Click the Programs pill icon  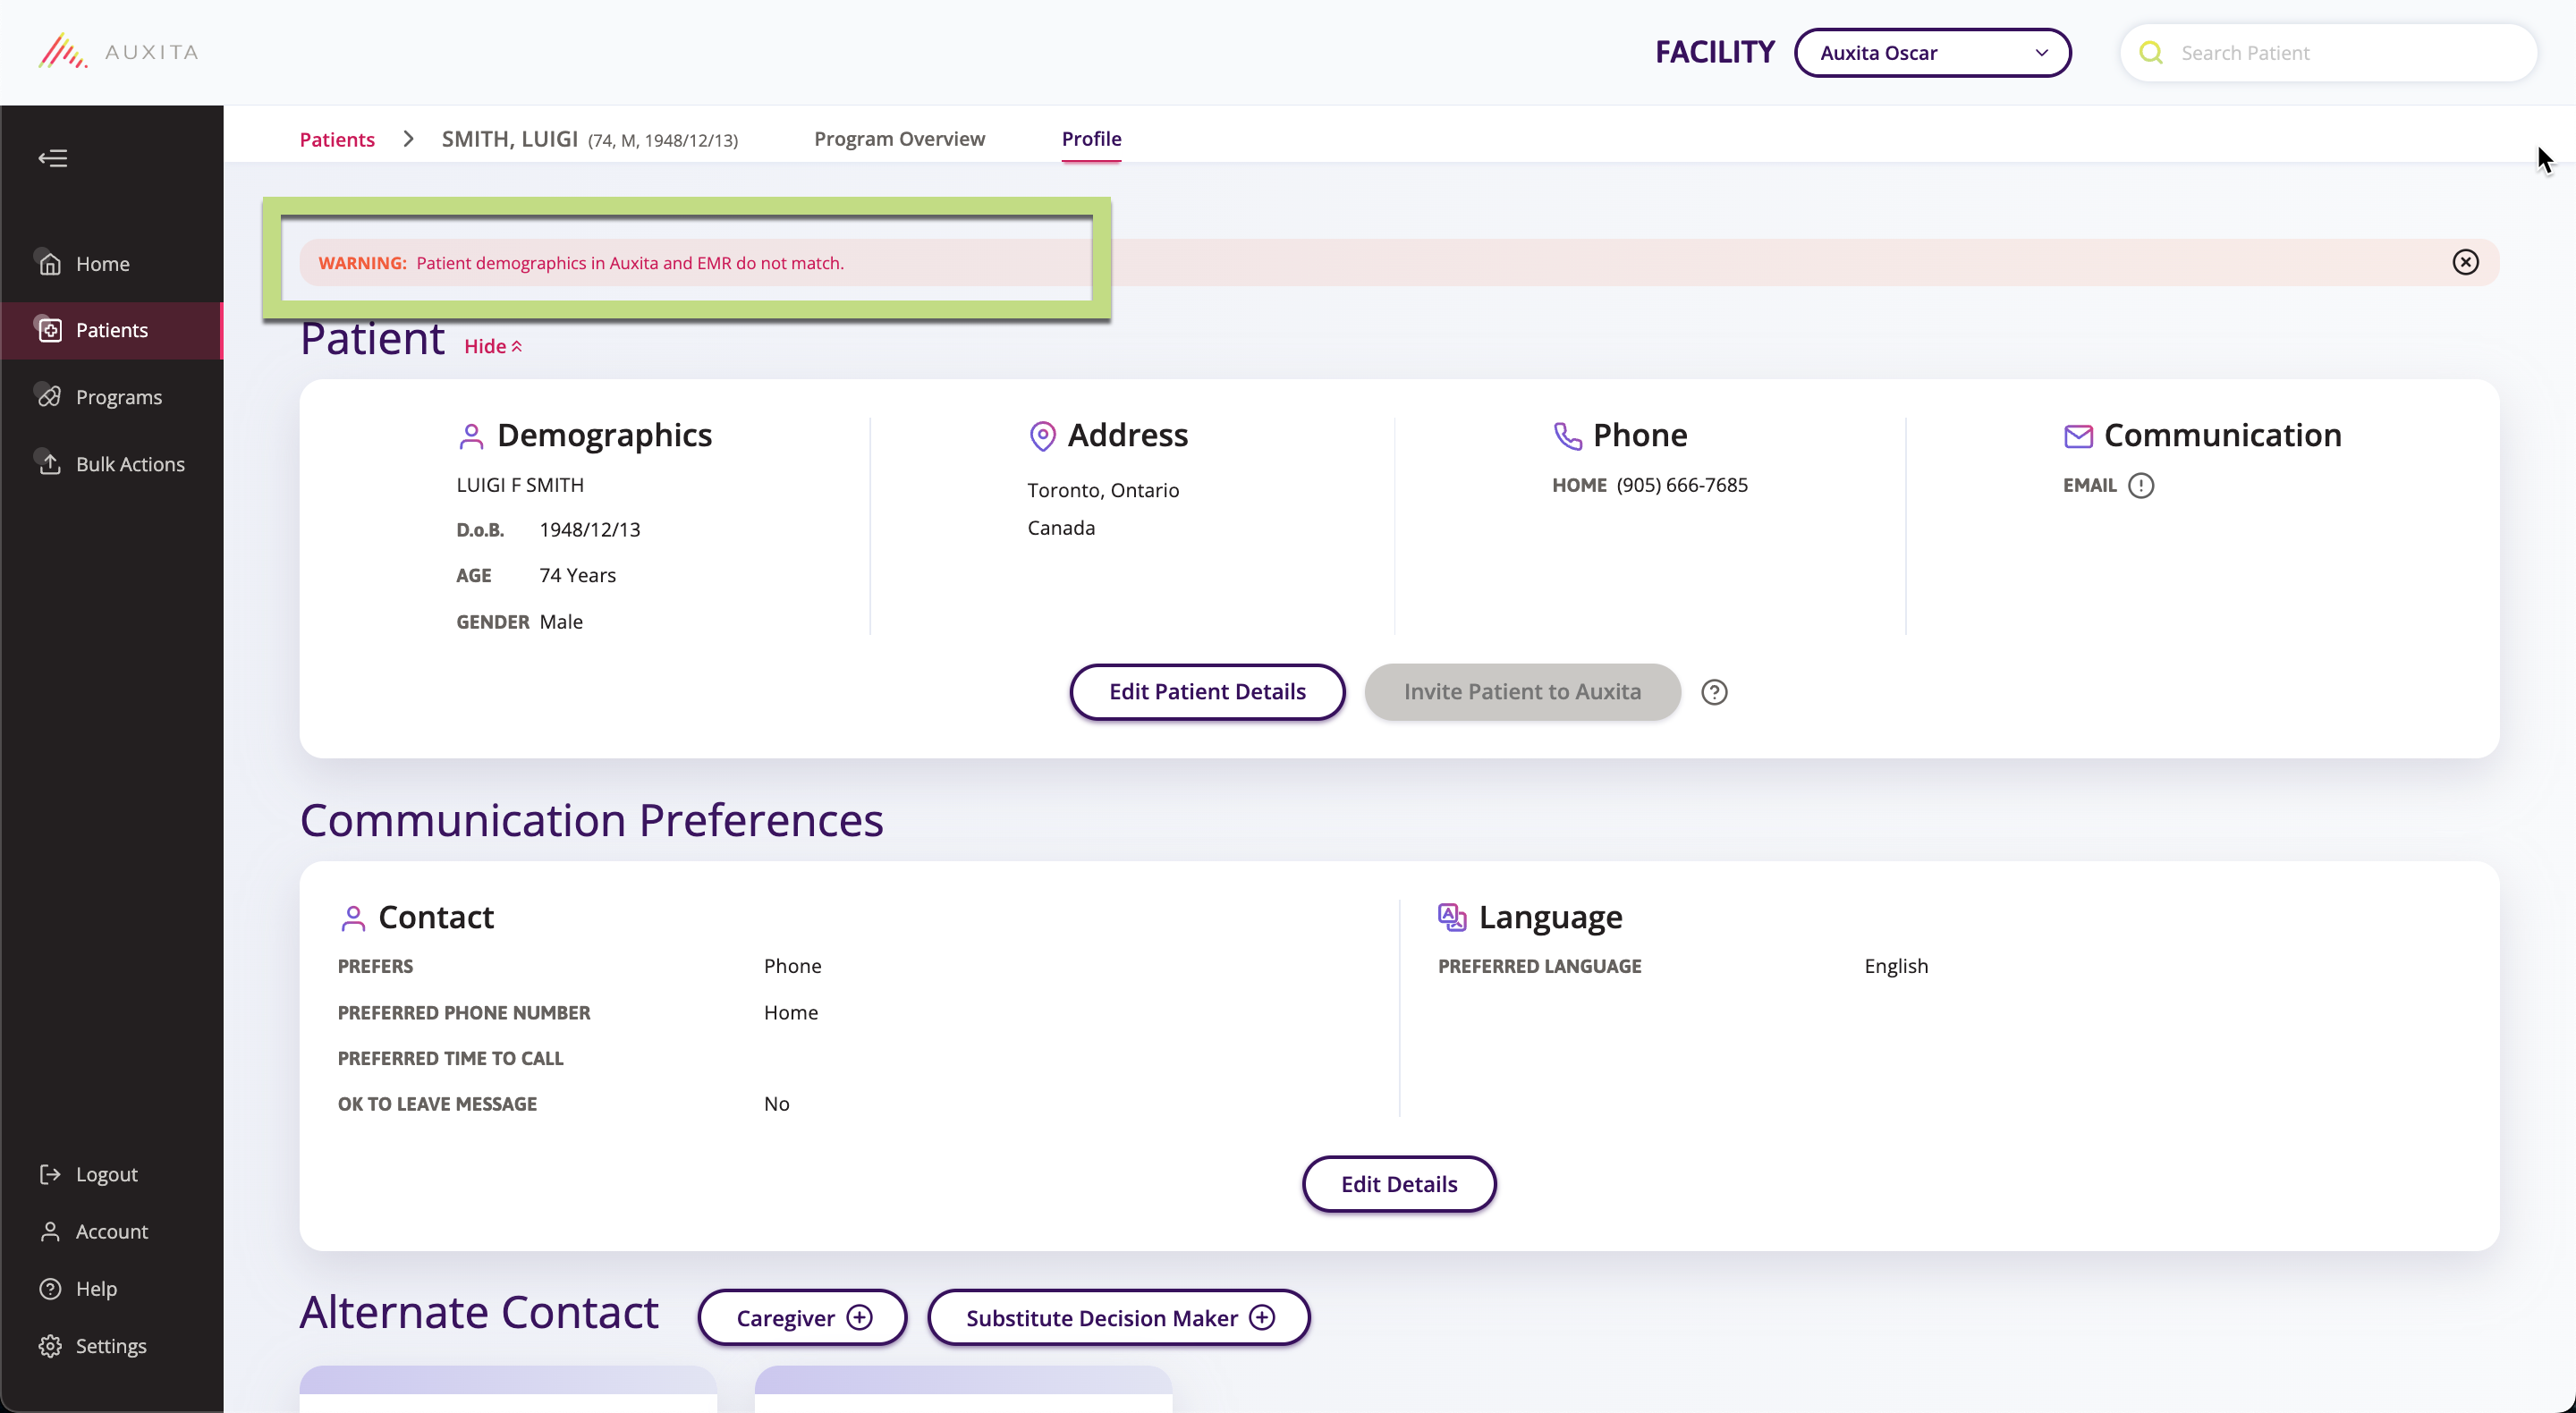pyautogui.click(x=50, y=397)
